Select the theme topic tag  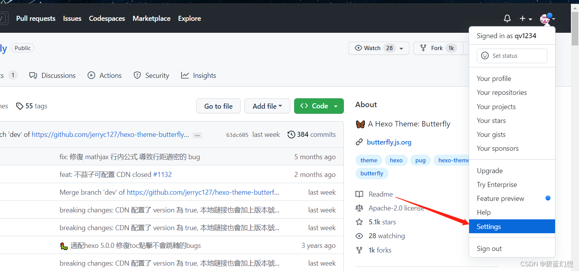[x=369, y=160]
